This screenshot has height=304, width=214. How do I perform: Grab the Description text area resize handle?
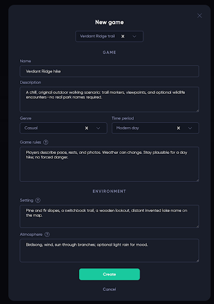point(197,110)
